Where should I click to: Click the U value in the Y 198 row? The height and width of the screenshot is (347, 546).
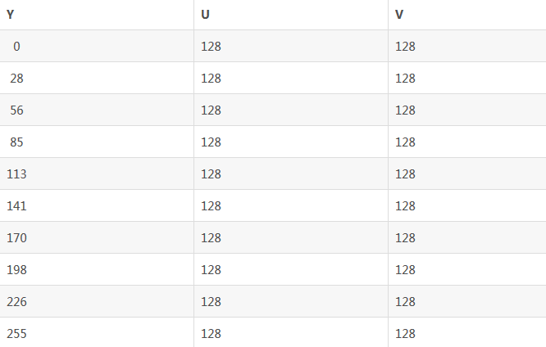pos(211,270)
